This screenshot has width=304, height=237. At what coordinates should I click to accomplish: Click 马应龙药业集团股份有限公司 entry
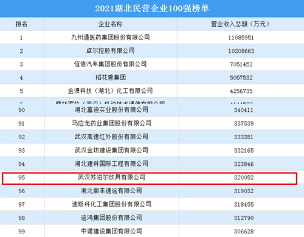click(111, 123)
